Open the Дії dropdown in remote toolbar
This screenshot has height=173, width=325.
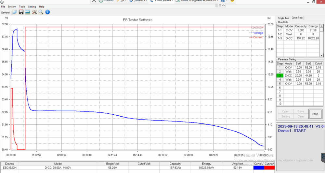(122, 1)
